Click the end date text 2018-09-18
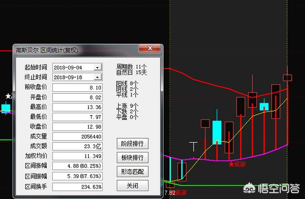This screenshot has height=199, width=305. pos(68,77)
